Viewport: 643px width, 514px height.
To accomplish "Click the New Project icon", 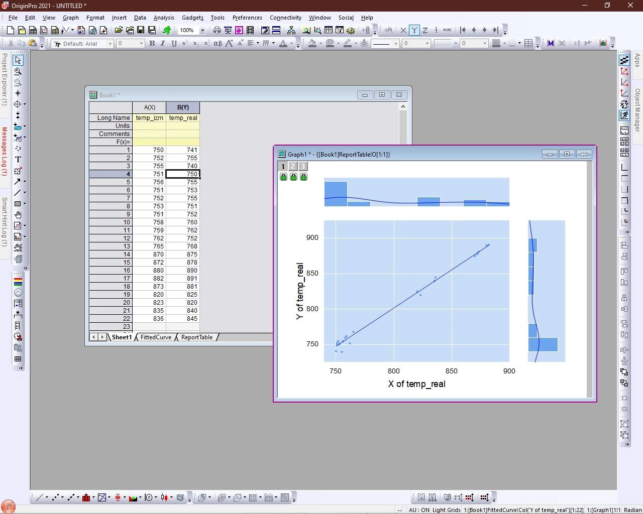I will (10, 30).
